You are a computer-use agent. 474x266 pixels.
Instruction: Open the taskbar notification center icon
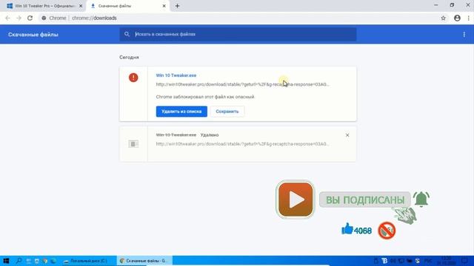464,261
